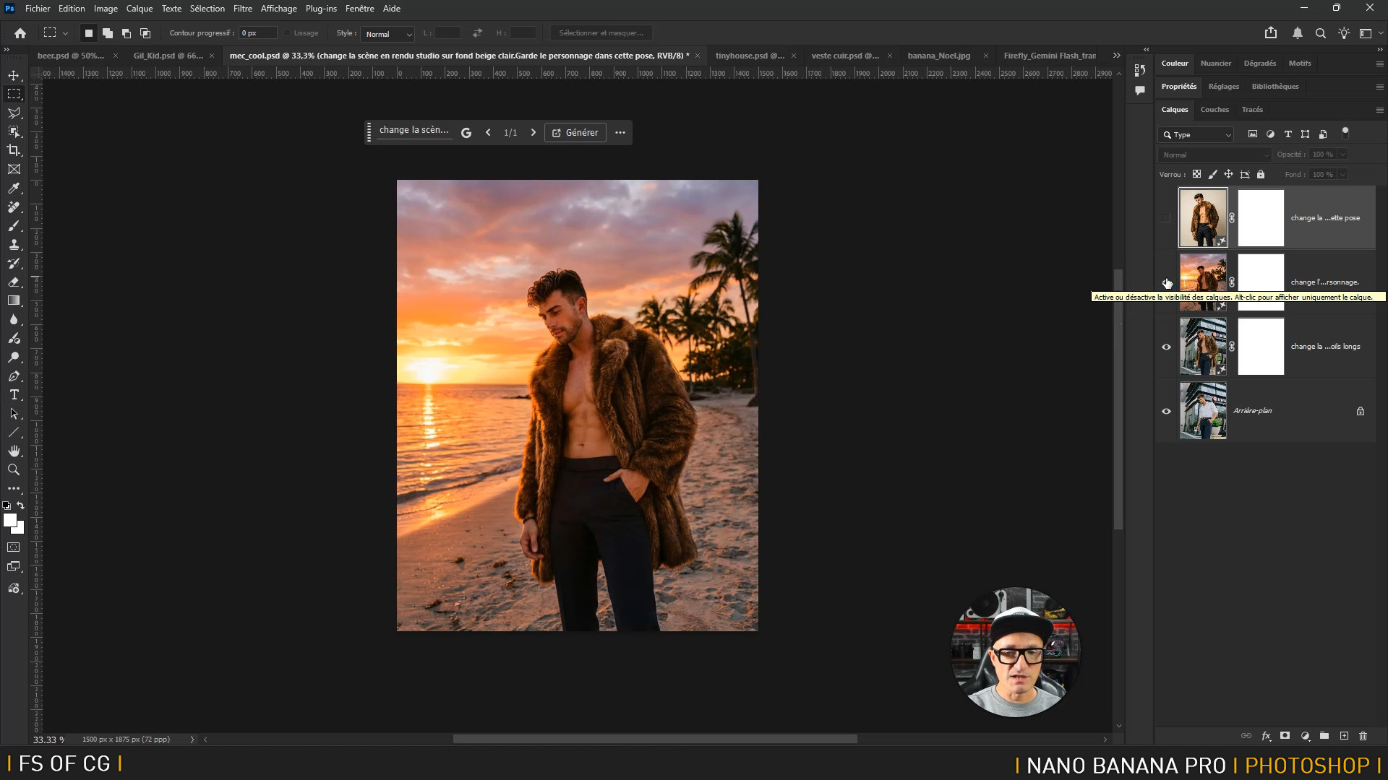Create a new layer with plus icon
Screen dimensions: 1388x780
(1344, 736)
